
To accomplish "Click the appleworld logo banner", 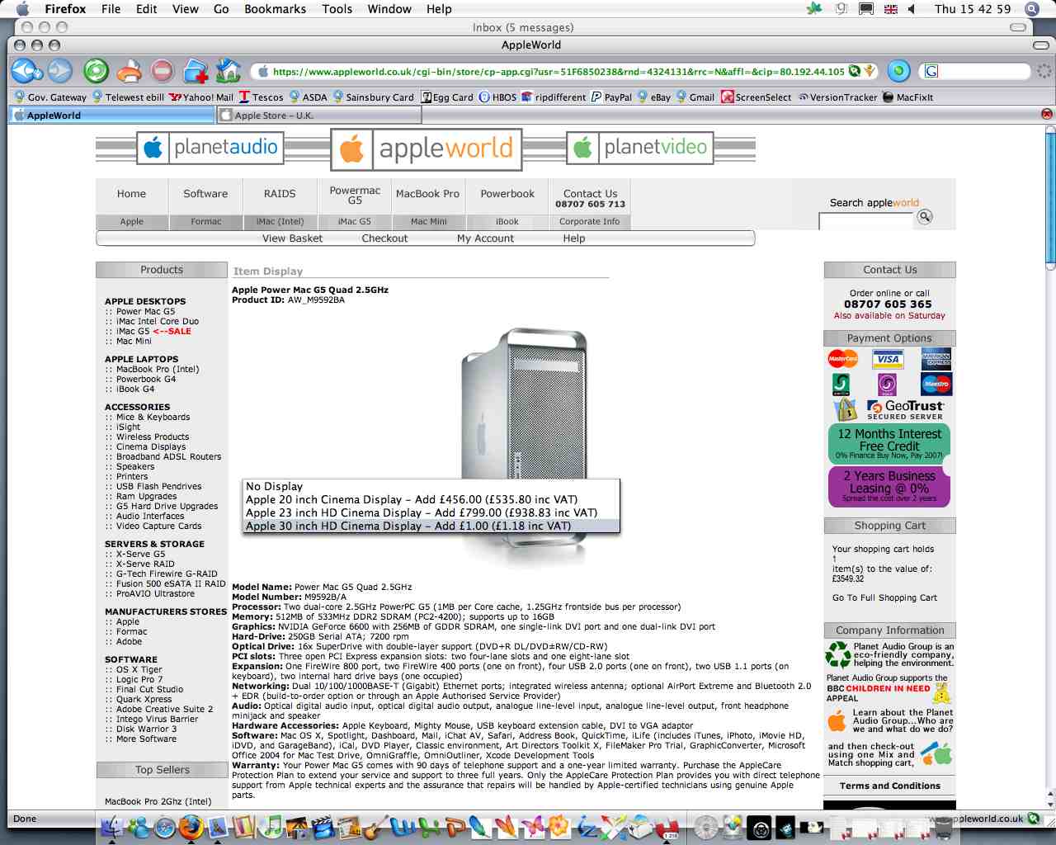I will click(427, 149).
